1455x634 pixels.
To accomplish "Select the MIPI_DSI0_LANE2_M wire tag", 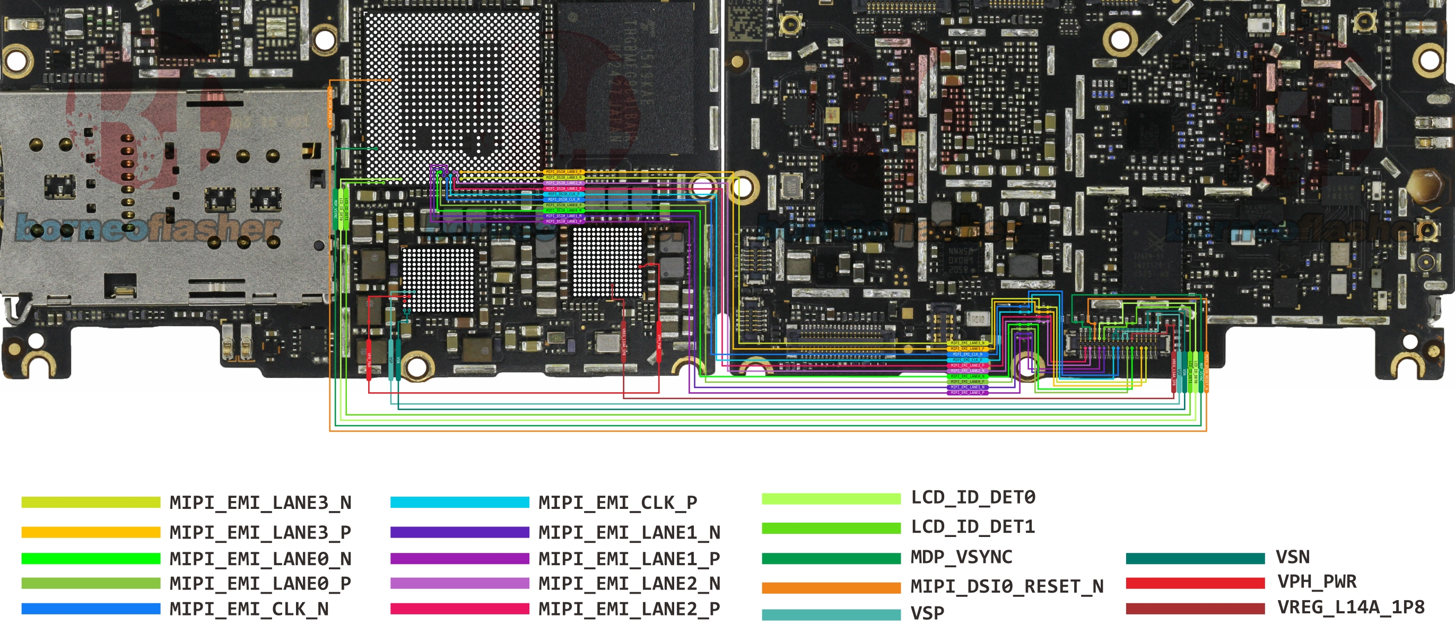I will click(x=564, y=183).
